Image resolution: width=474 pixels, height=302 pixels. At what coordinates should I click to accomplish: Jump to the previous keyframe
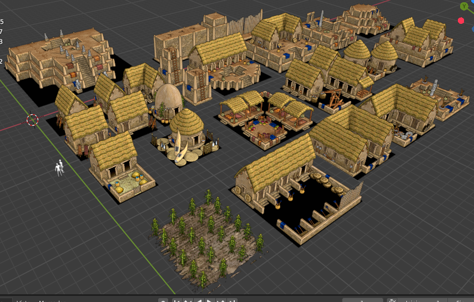coord(188,300)
